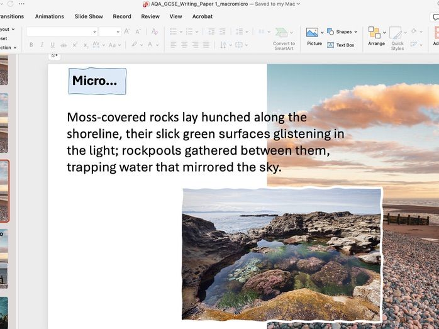The image size is (439, 329).
Task: Center the text alignment
Action: click(x=184, y=45)
